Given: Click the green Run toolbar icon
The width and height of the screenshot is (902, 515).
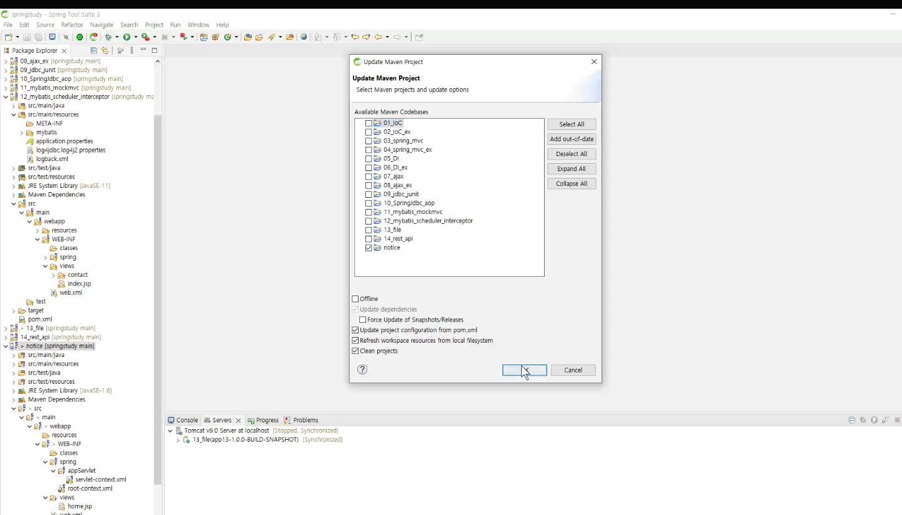Looking at the screenshot, I should pyautogui.click(x=126, y=37).
